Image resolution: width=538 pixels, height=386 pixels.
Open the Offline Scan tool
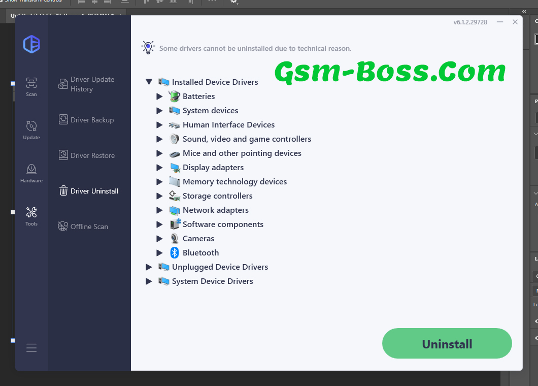tap(83, 227)
